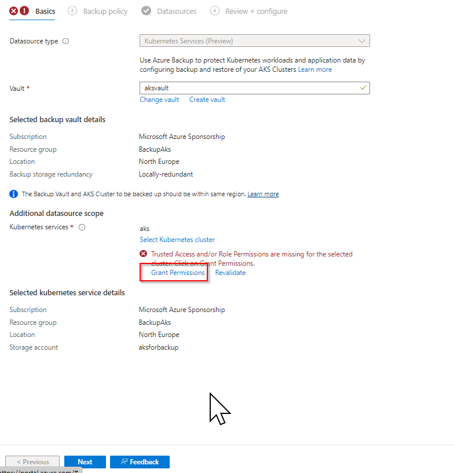Click the Revalidate link
The width and height of the screenshot is (454, 473).
(230, 273)
